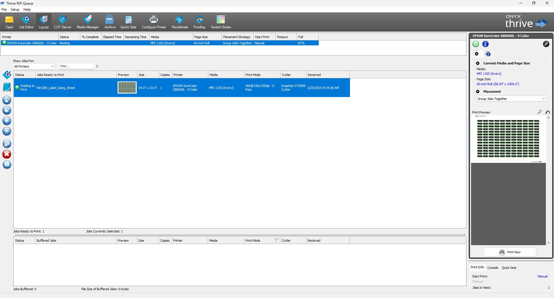554x298 pixels.
Task: Click the Placement Strategy column header
Action: (x=238, y=37)
